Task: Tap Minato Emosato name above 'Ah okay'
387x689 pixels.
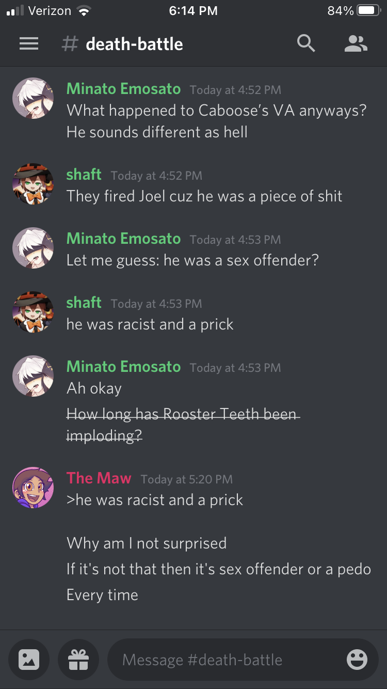Action: (123, 367)
